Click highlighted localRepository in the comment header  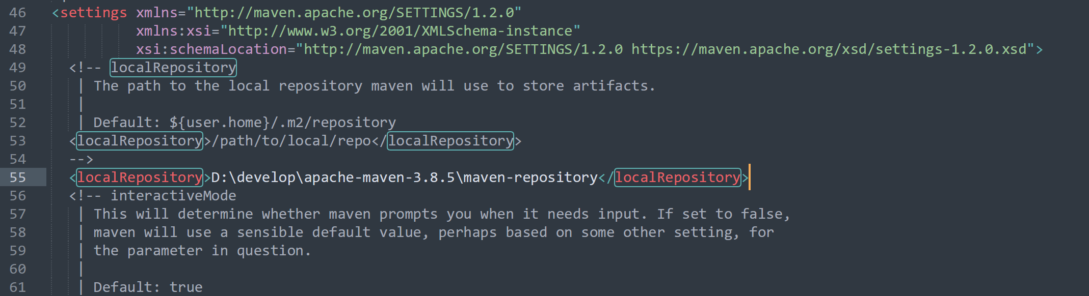pos(173,68)
